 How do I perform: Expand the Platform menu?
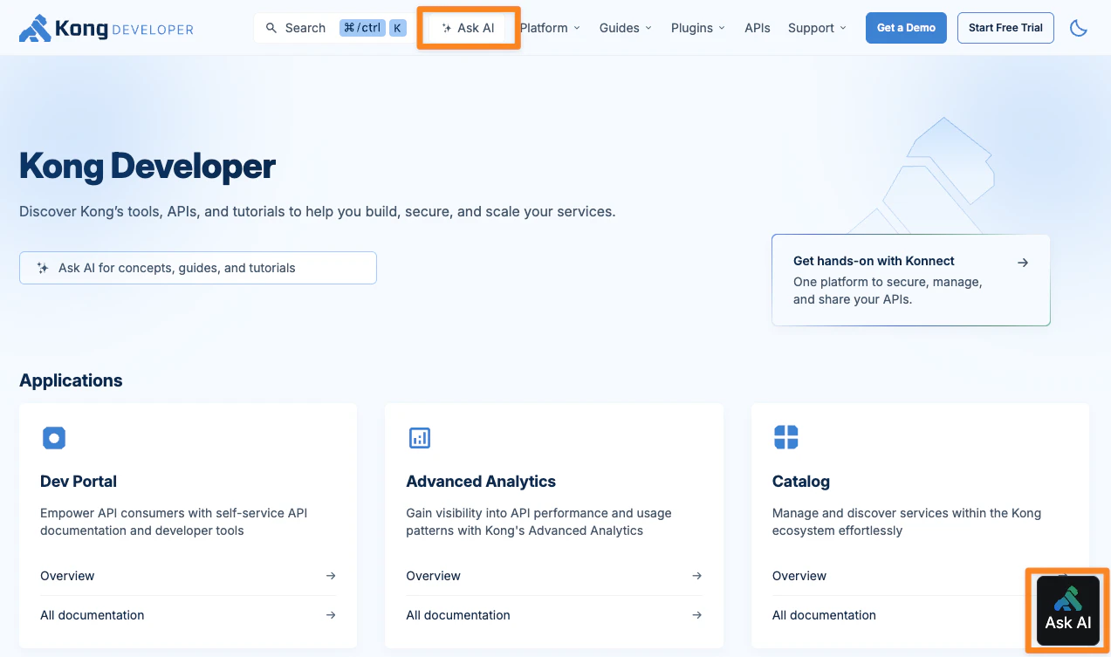550,28
